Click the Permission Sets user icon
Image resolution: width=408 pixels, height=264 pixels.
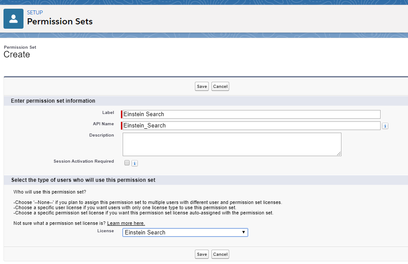[x=13, y=19]
